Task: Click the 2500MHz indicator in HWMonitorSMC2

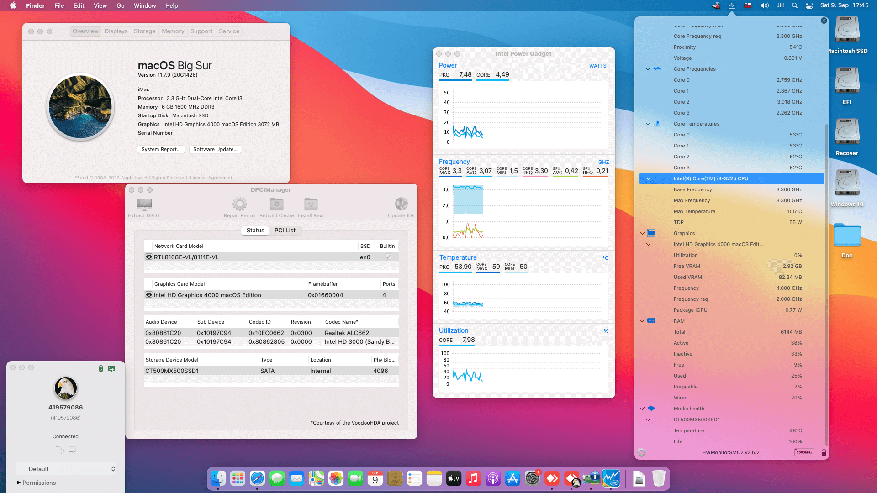Action: tap(804, 452)
